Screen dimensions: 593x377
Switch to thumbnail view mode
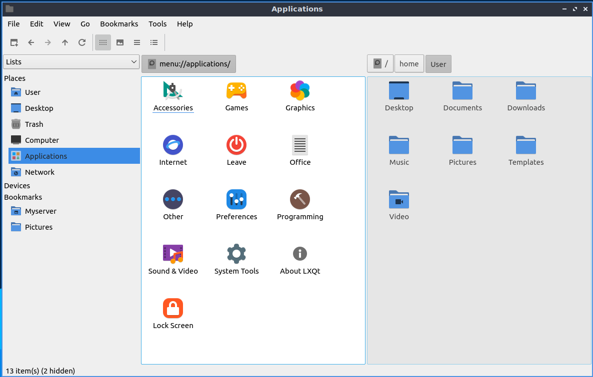tap(120, 43)
